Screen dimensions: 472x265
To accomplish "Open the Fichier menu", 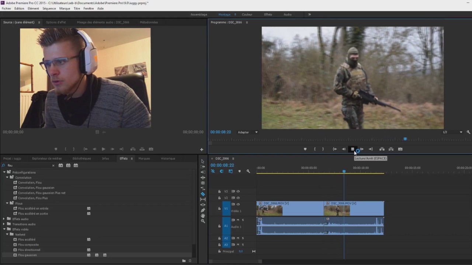I will click(x=6, y=8).
